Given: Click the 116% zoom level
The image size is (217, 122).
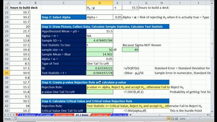Looking at the screenshot, I should tap(182, 119).
